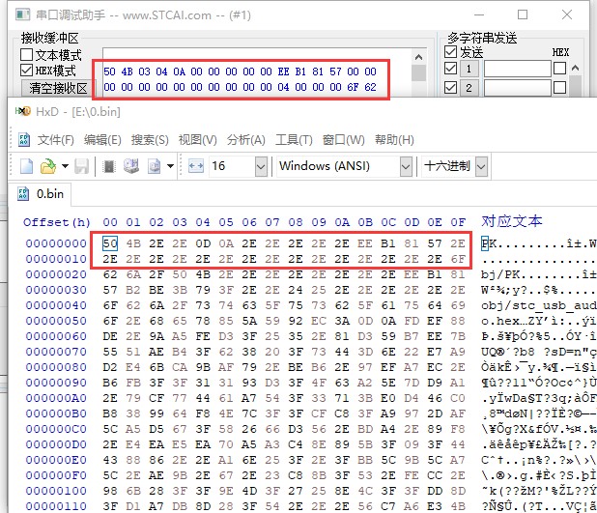The height and width of the screenshot is (513, 597).
Task: Click the open disk icon in HxD toolbar
Action: tap(131, 166)
